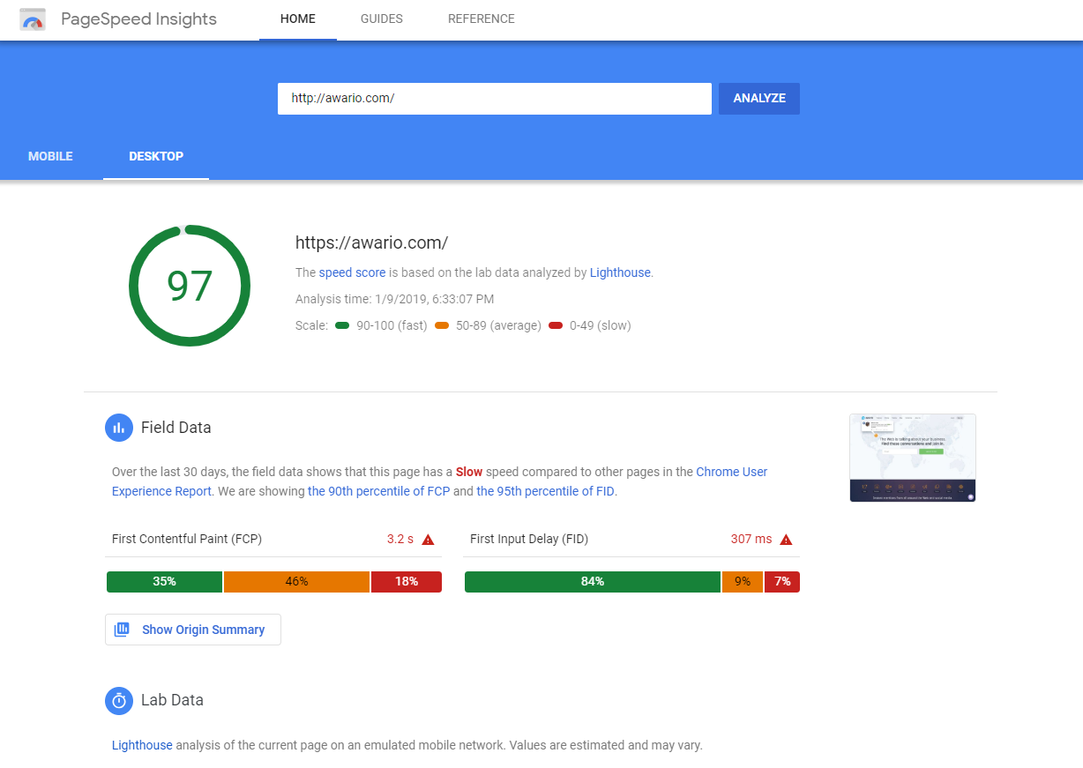Image resolution: width=1083 pixels, height=768 pixels.
Task: Open the REFERENCE tab
Action: pos(482,19)
